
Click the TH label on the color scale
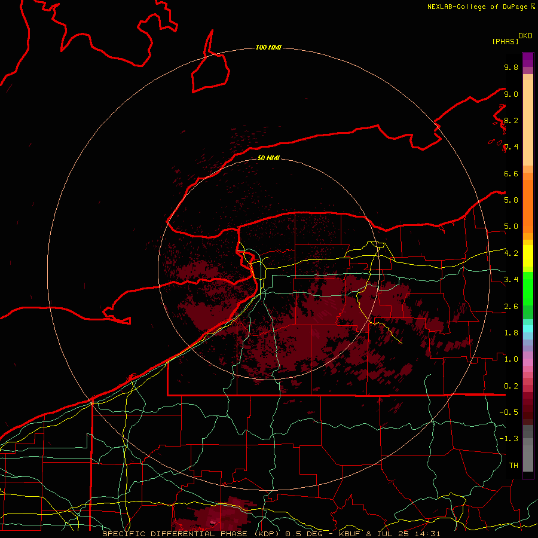point(513,465)
